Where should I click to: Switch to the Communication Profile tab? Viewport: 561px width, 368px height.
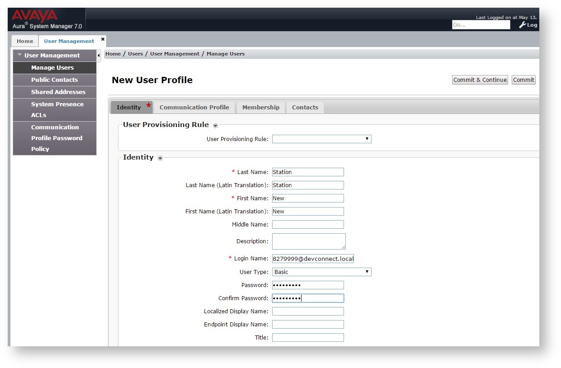[194, 108]
